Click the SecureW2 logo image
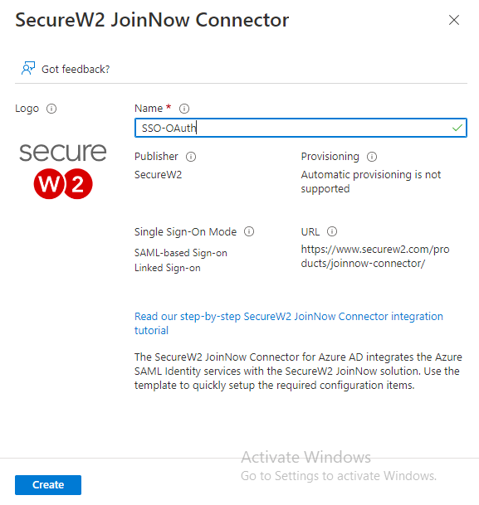Image resolution: width=479 pixels, height=505 pixels. pyautogui.click(x=63, y=171)
